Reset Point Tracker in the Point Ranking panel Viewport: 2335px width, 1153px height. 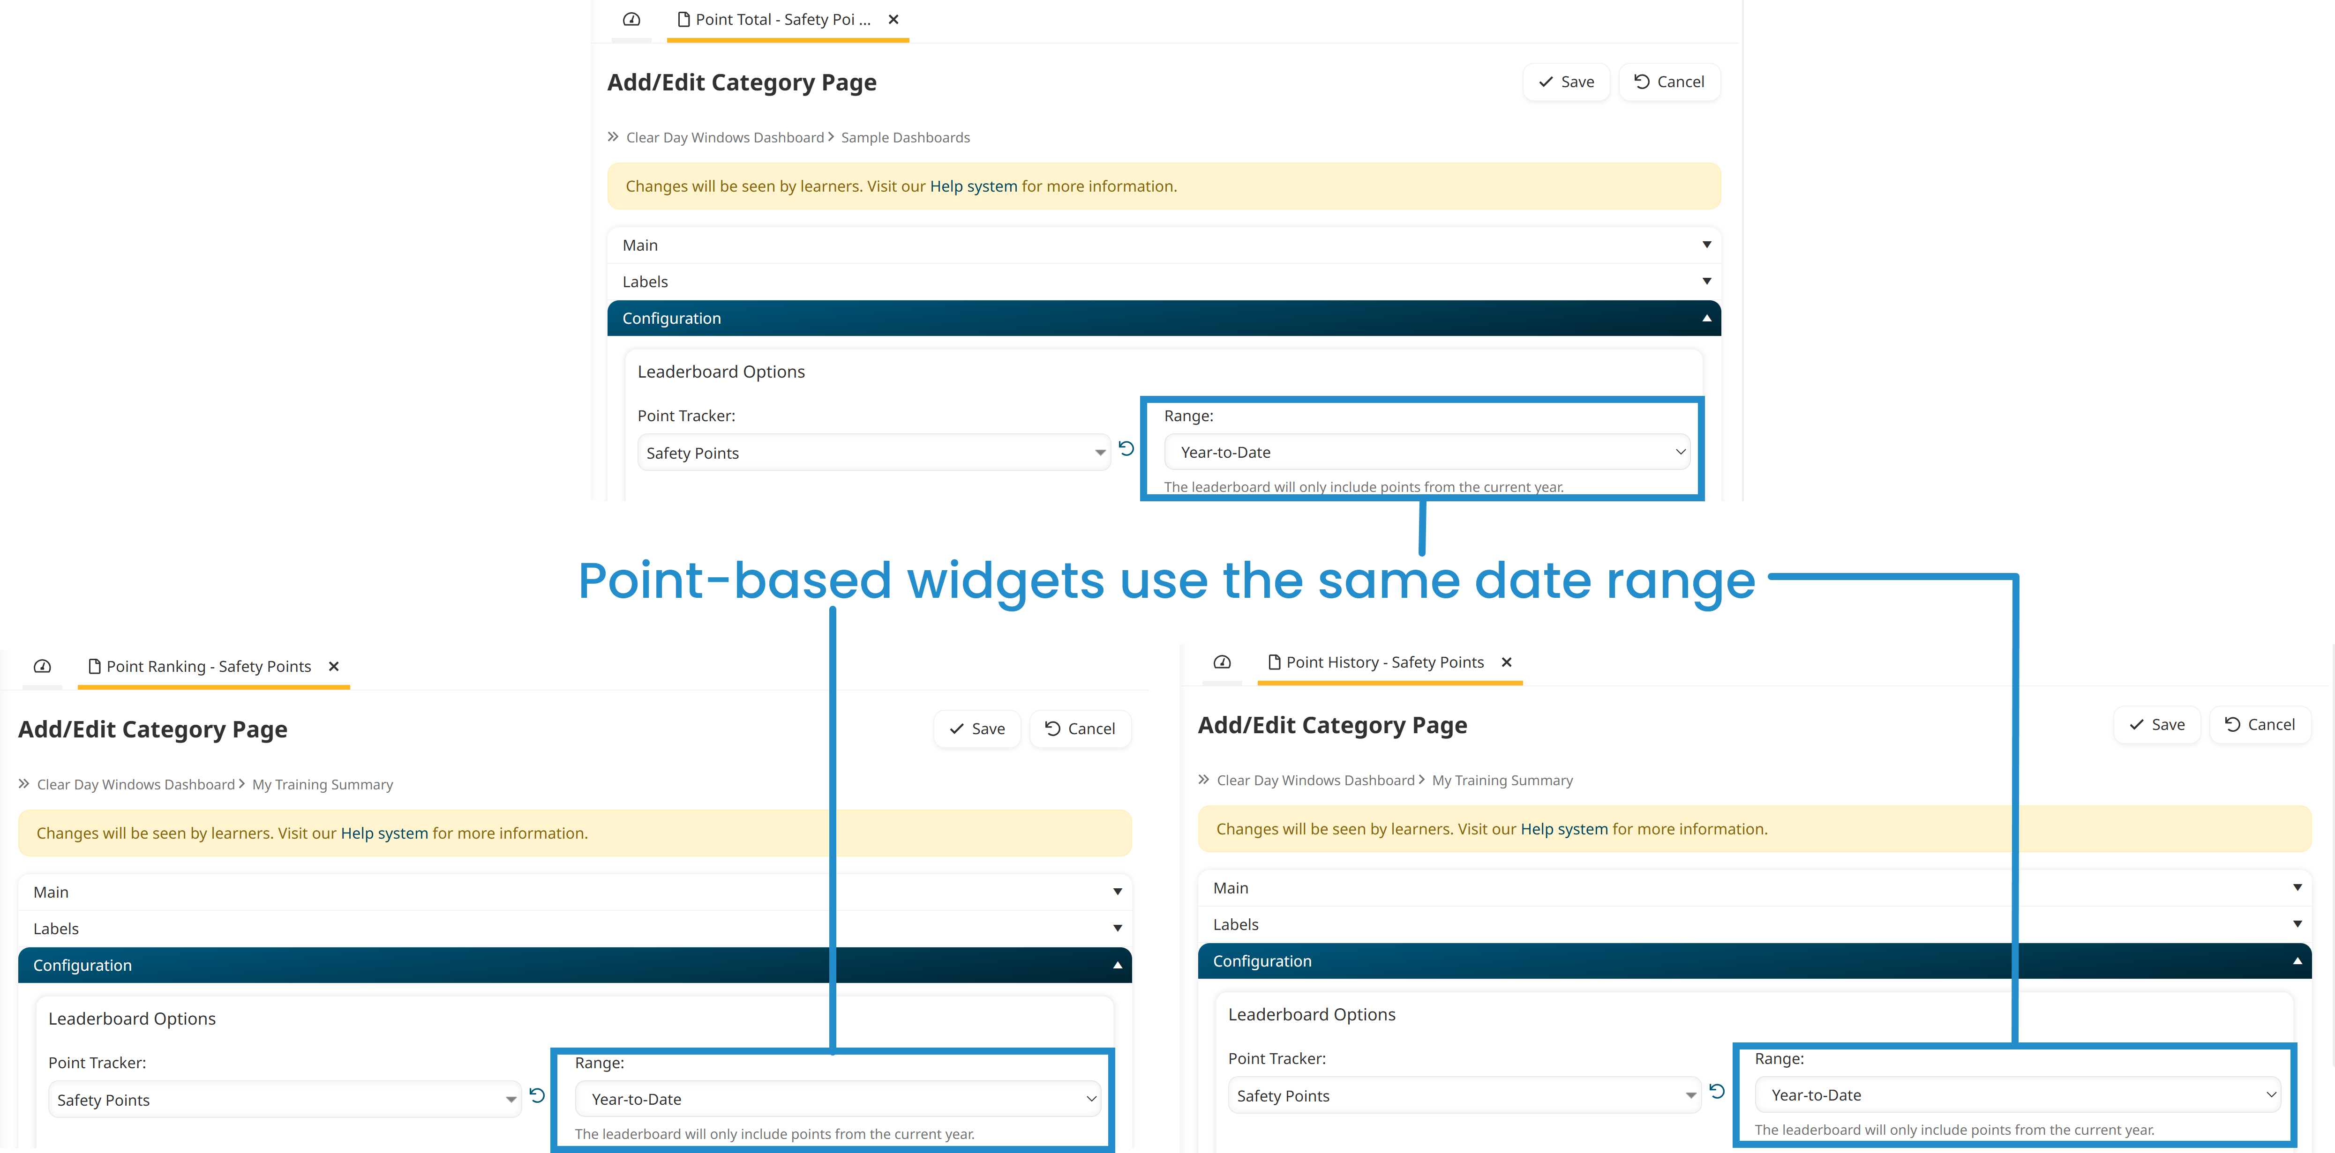coord(537,1095)
